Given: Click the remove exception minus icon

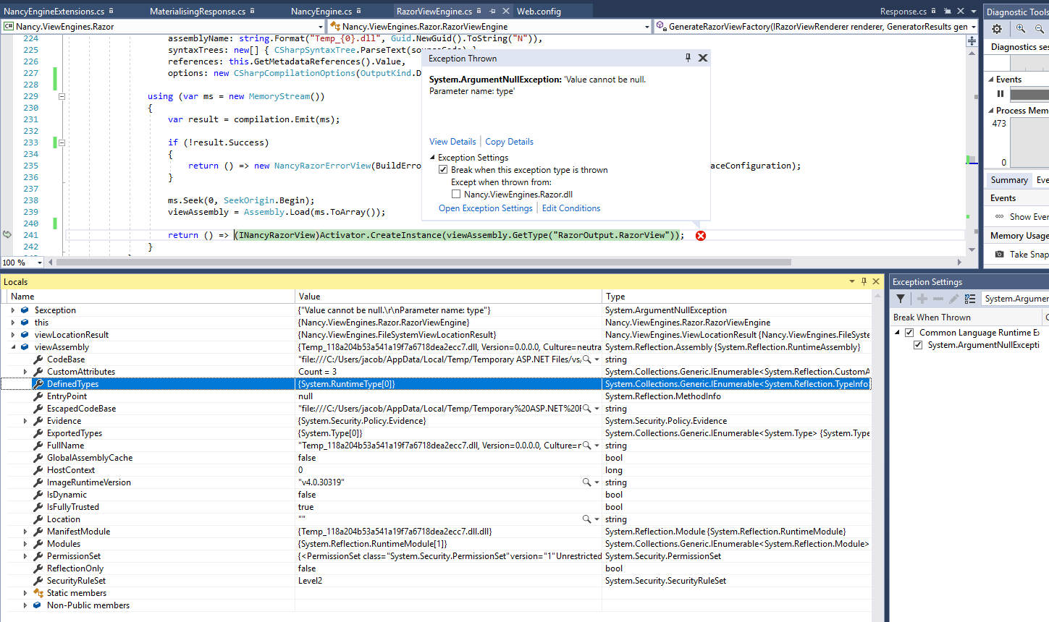Looking at the screenshot, I should pyautogui.click(x=938, y=299).
